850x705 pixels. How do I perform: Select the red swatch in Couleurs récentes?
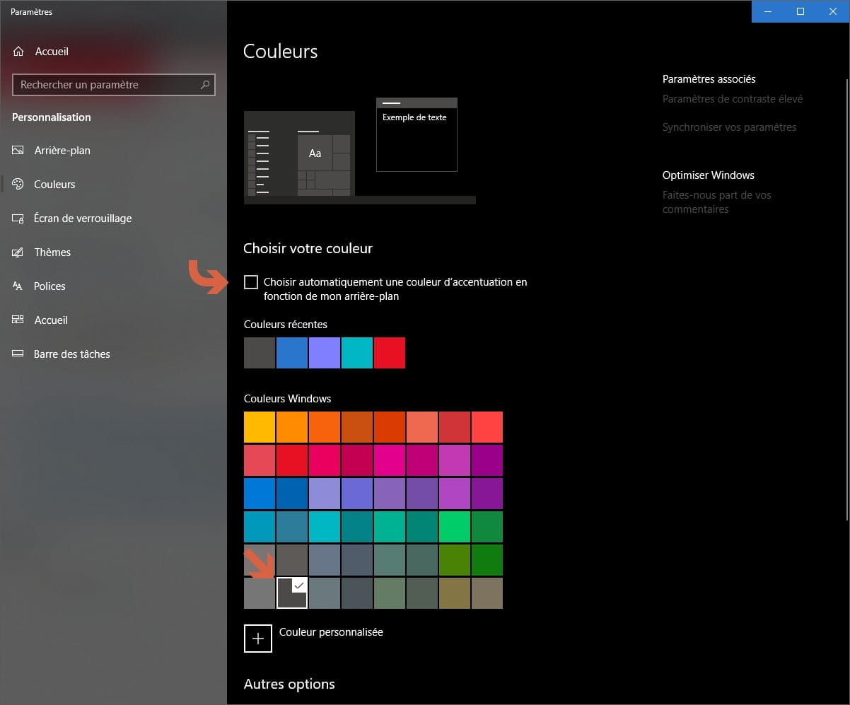(390, 353)
